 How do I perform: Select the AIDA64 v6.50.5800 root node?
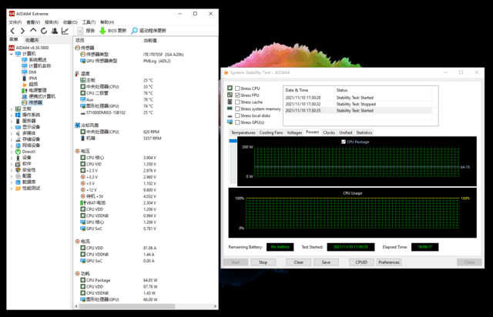(29, 48)
